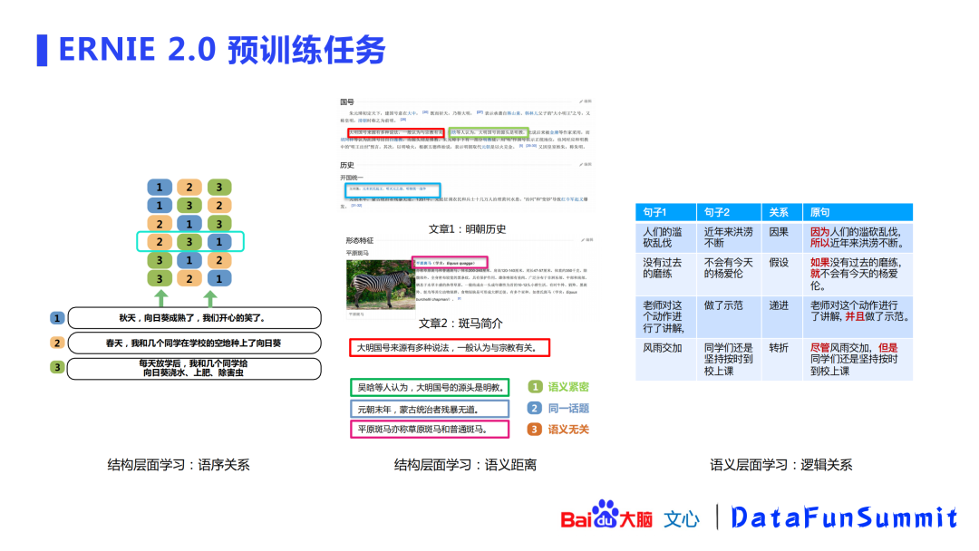Click the relation cell 递进
This screenshot has height=551, width=979.
click(x=781, y=316)
